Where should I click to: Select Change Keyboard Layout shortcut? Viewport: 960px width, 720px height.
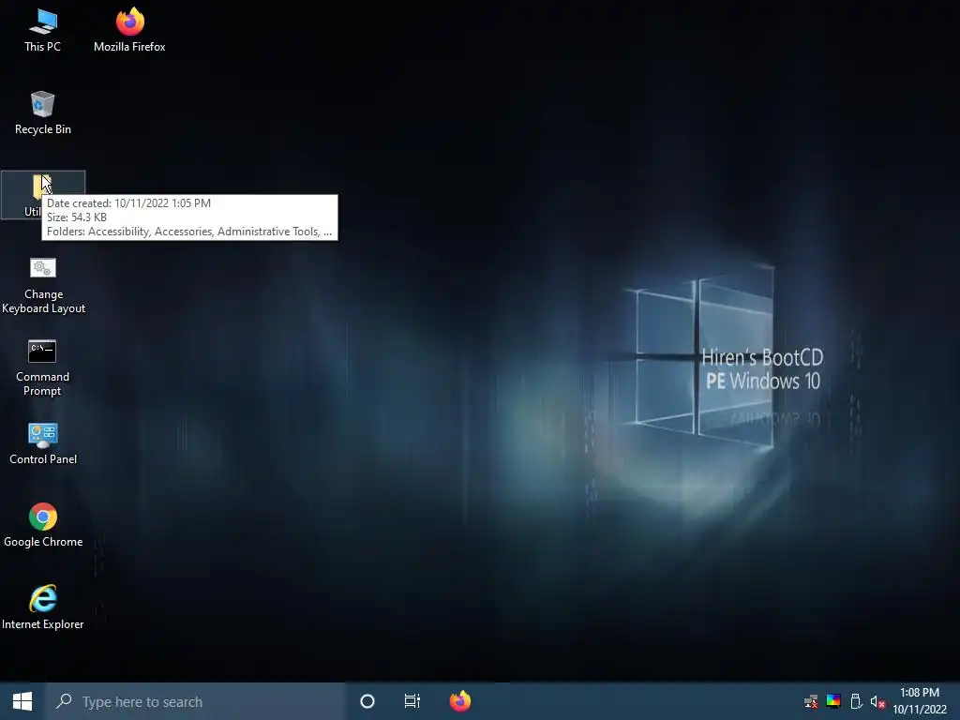[43, 285]
